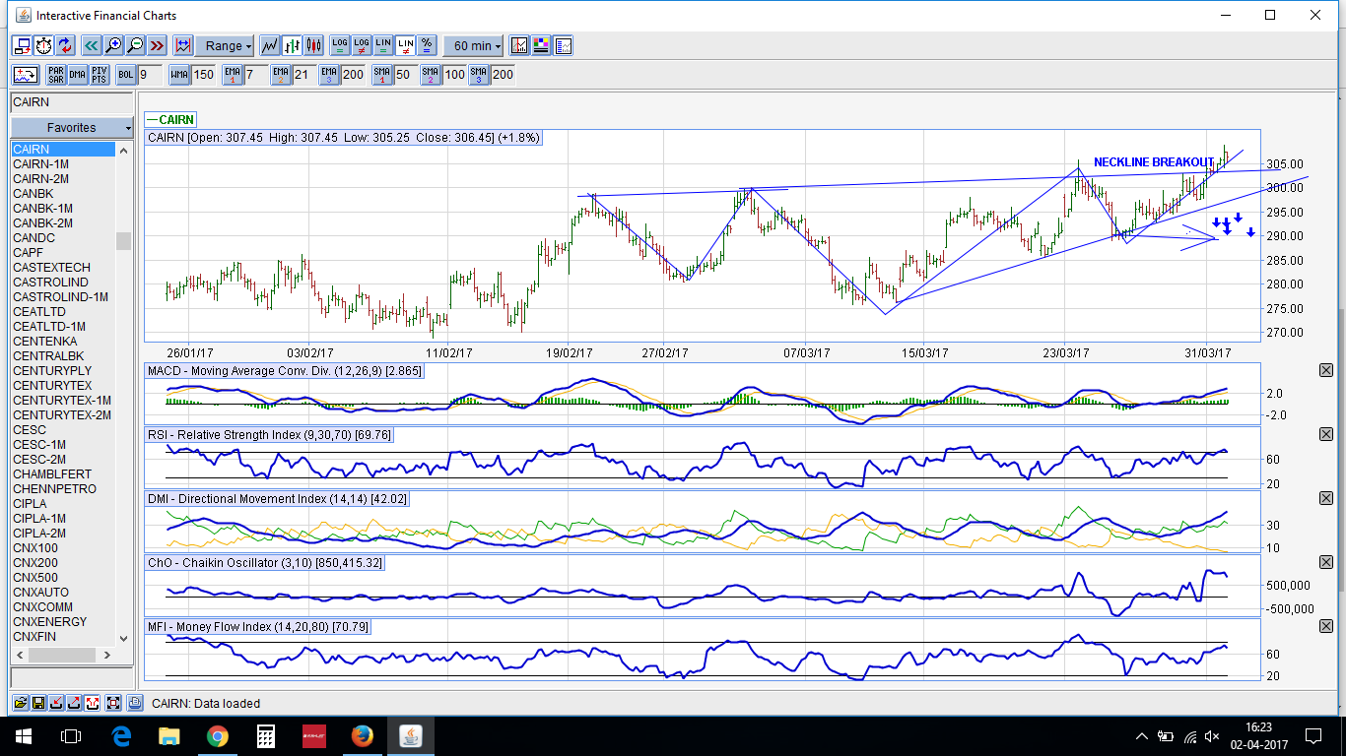
Task: Click the color palette settings icon
Action: coord(542,45)
